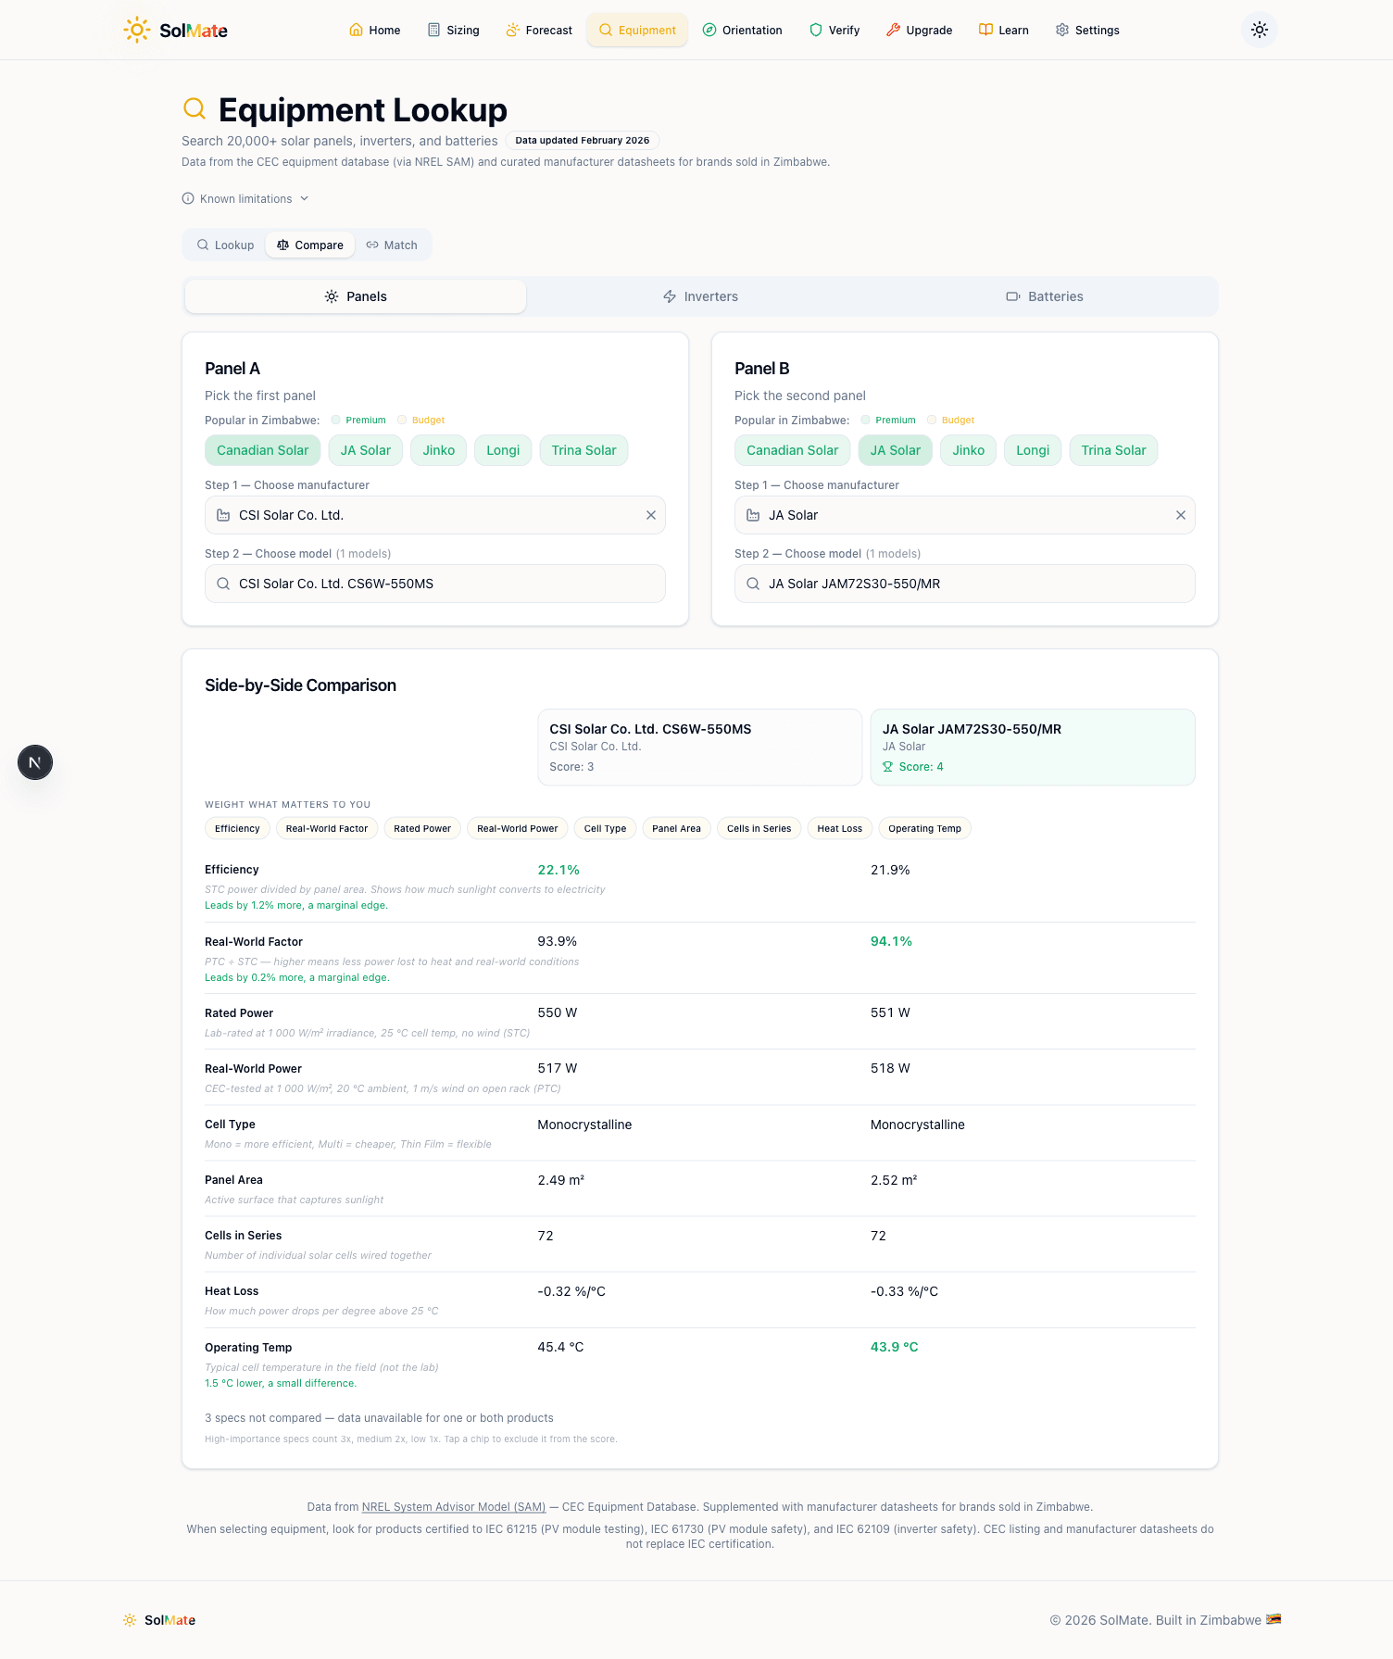Clear Panel A manufacturer with X icon
Screen dimensions: 1393x1659
click(651, 515)
